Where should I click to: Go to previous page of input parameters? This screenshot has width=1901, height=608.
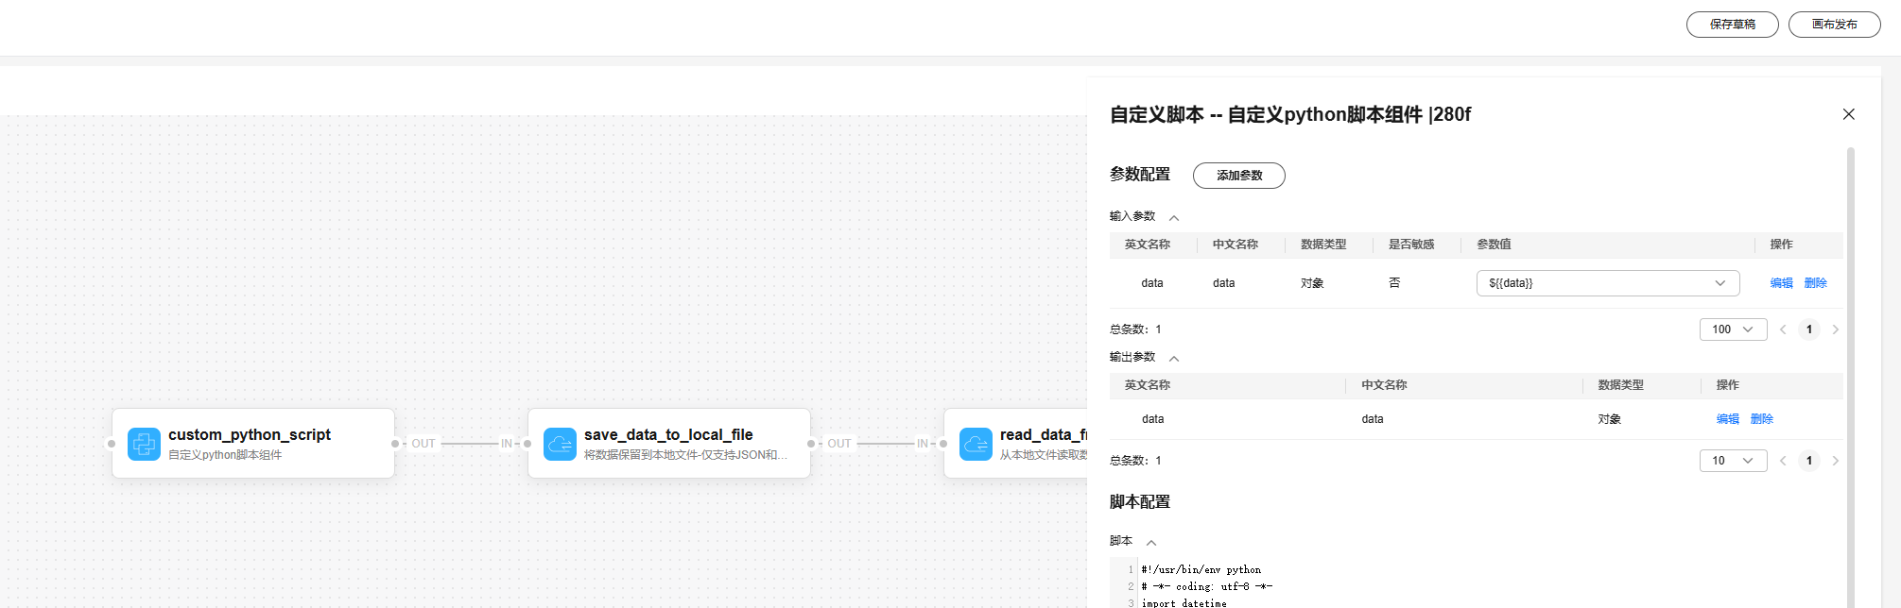(x=1783, y=329)
